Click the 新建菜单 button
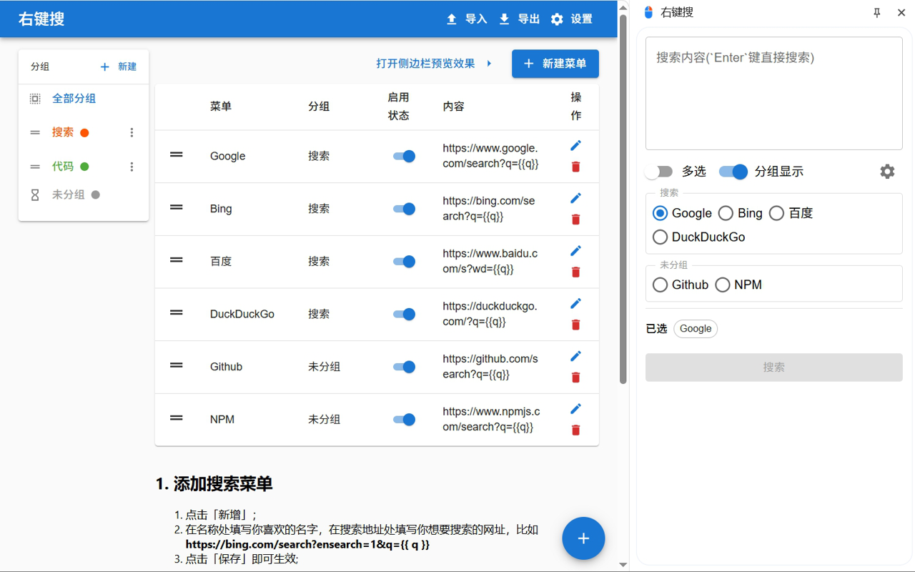 (x=555, y=64)
